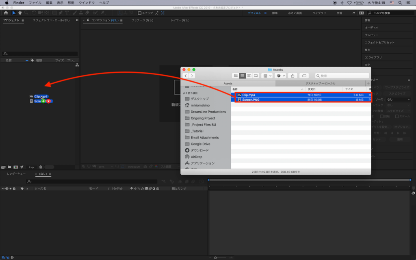Click the interpret footage icon in Project panel

3,167
